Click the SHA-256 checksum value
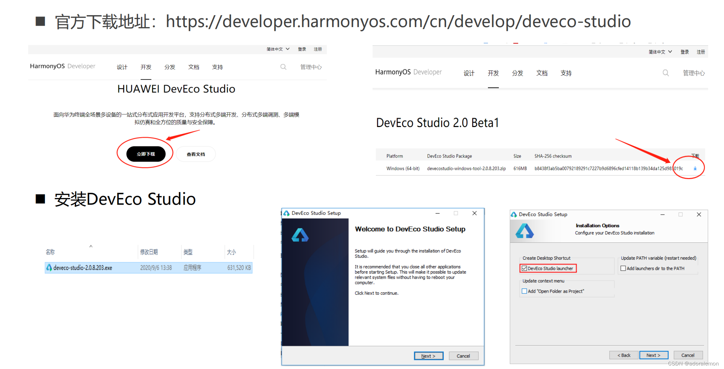Image resolution: width=724 pixels, height=369 pixels. [x=609, y=168]
